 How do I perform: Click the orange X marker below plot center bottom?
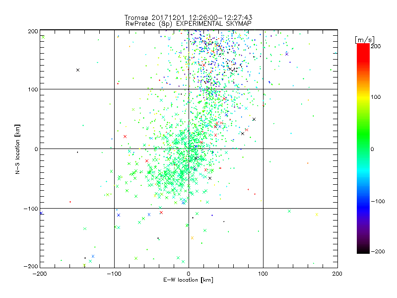(192, 238)
